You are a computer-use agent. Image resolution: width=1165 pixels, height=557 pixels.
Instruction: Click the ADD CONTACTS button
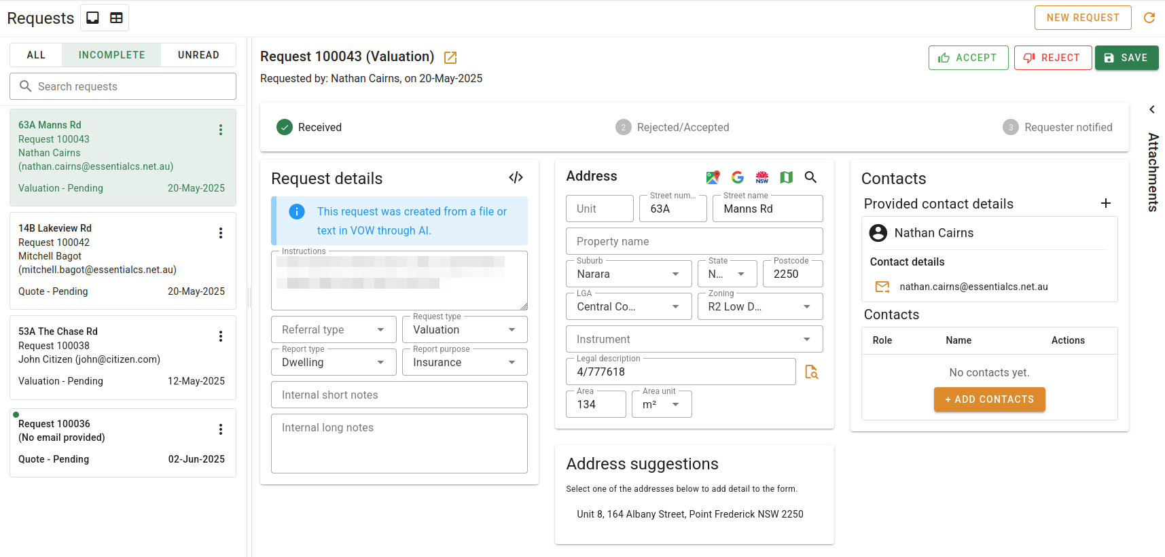(989, 399)
